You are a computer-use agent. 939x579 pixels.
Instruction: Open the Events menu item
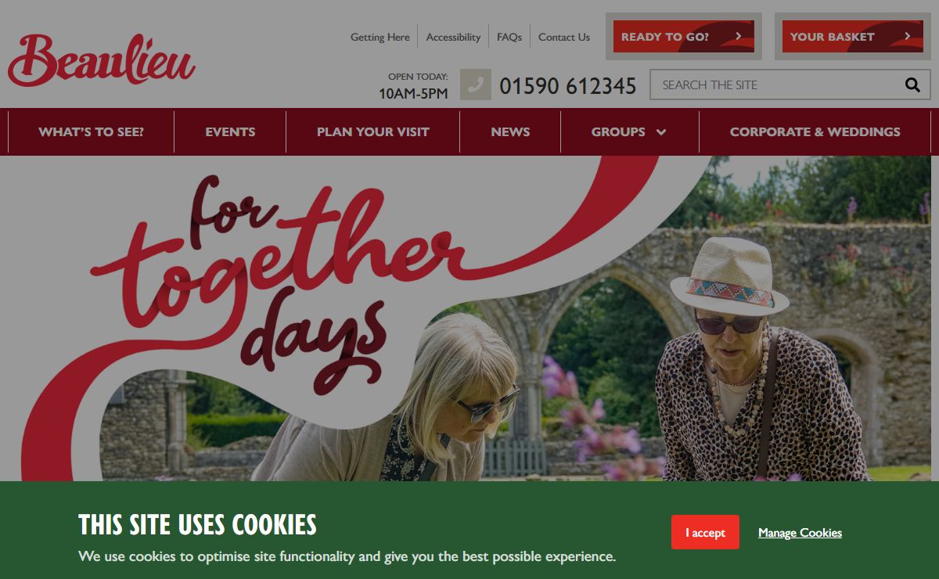pyautogui.click(x=230, y=131)
